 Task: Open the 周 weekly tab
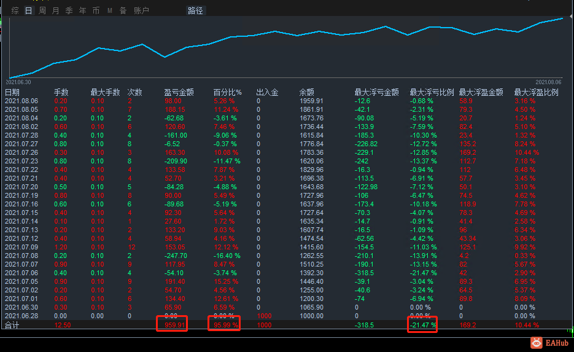(x=42, y=10)
